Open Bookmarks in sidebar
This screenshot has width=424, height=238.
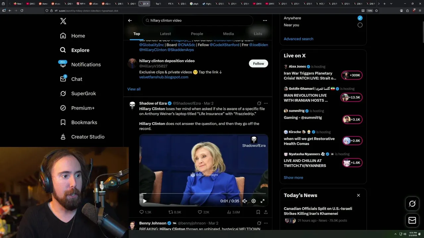tap(79, 122)
